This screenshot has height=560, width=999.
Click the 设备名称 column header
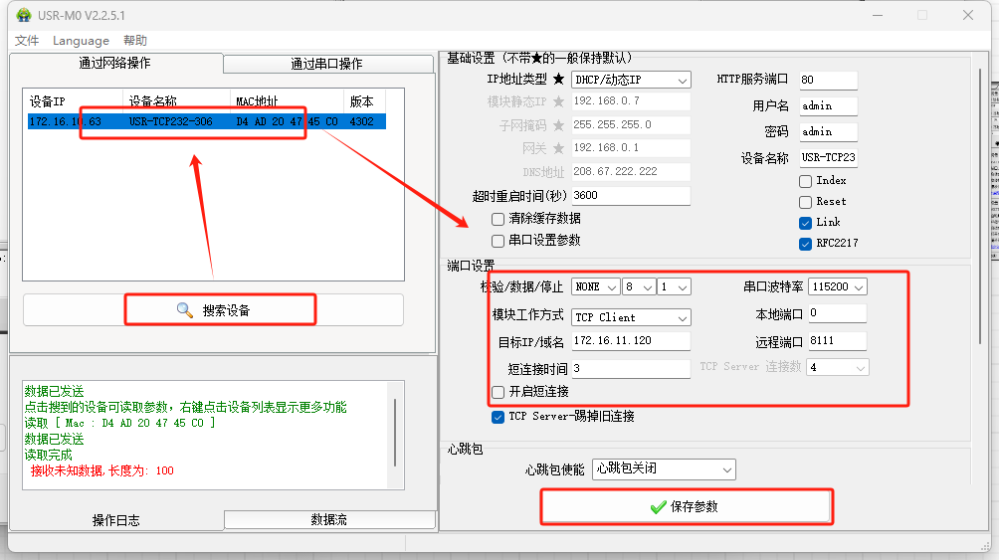click(176, 101)
